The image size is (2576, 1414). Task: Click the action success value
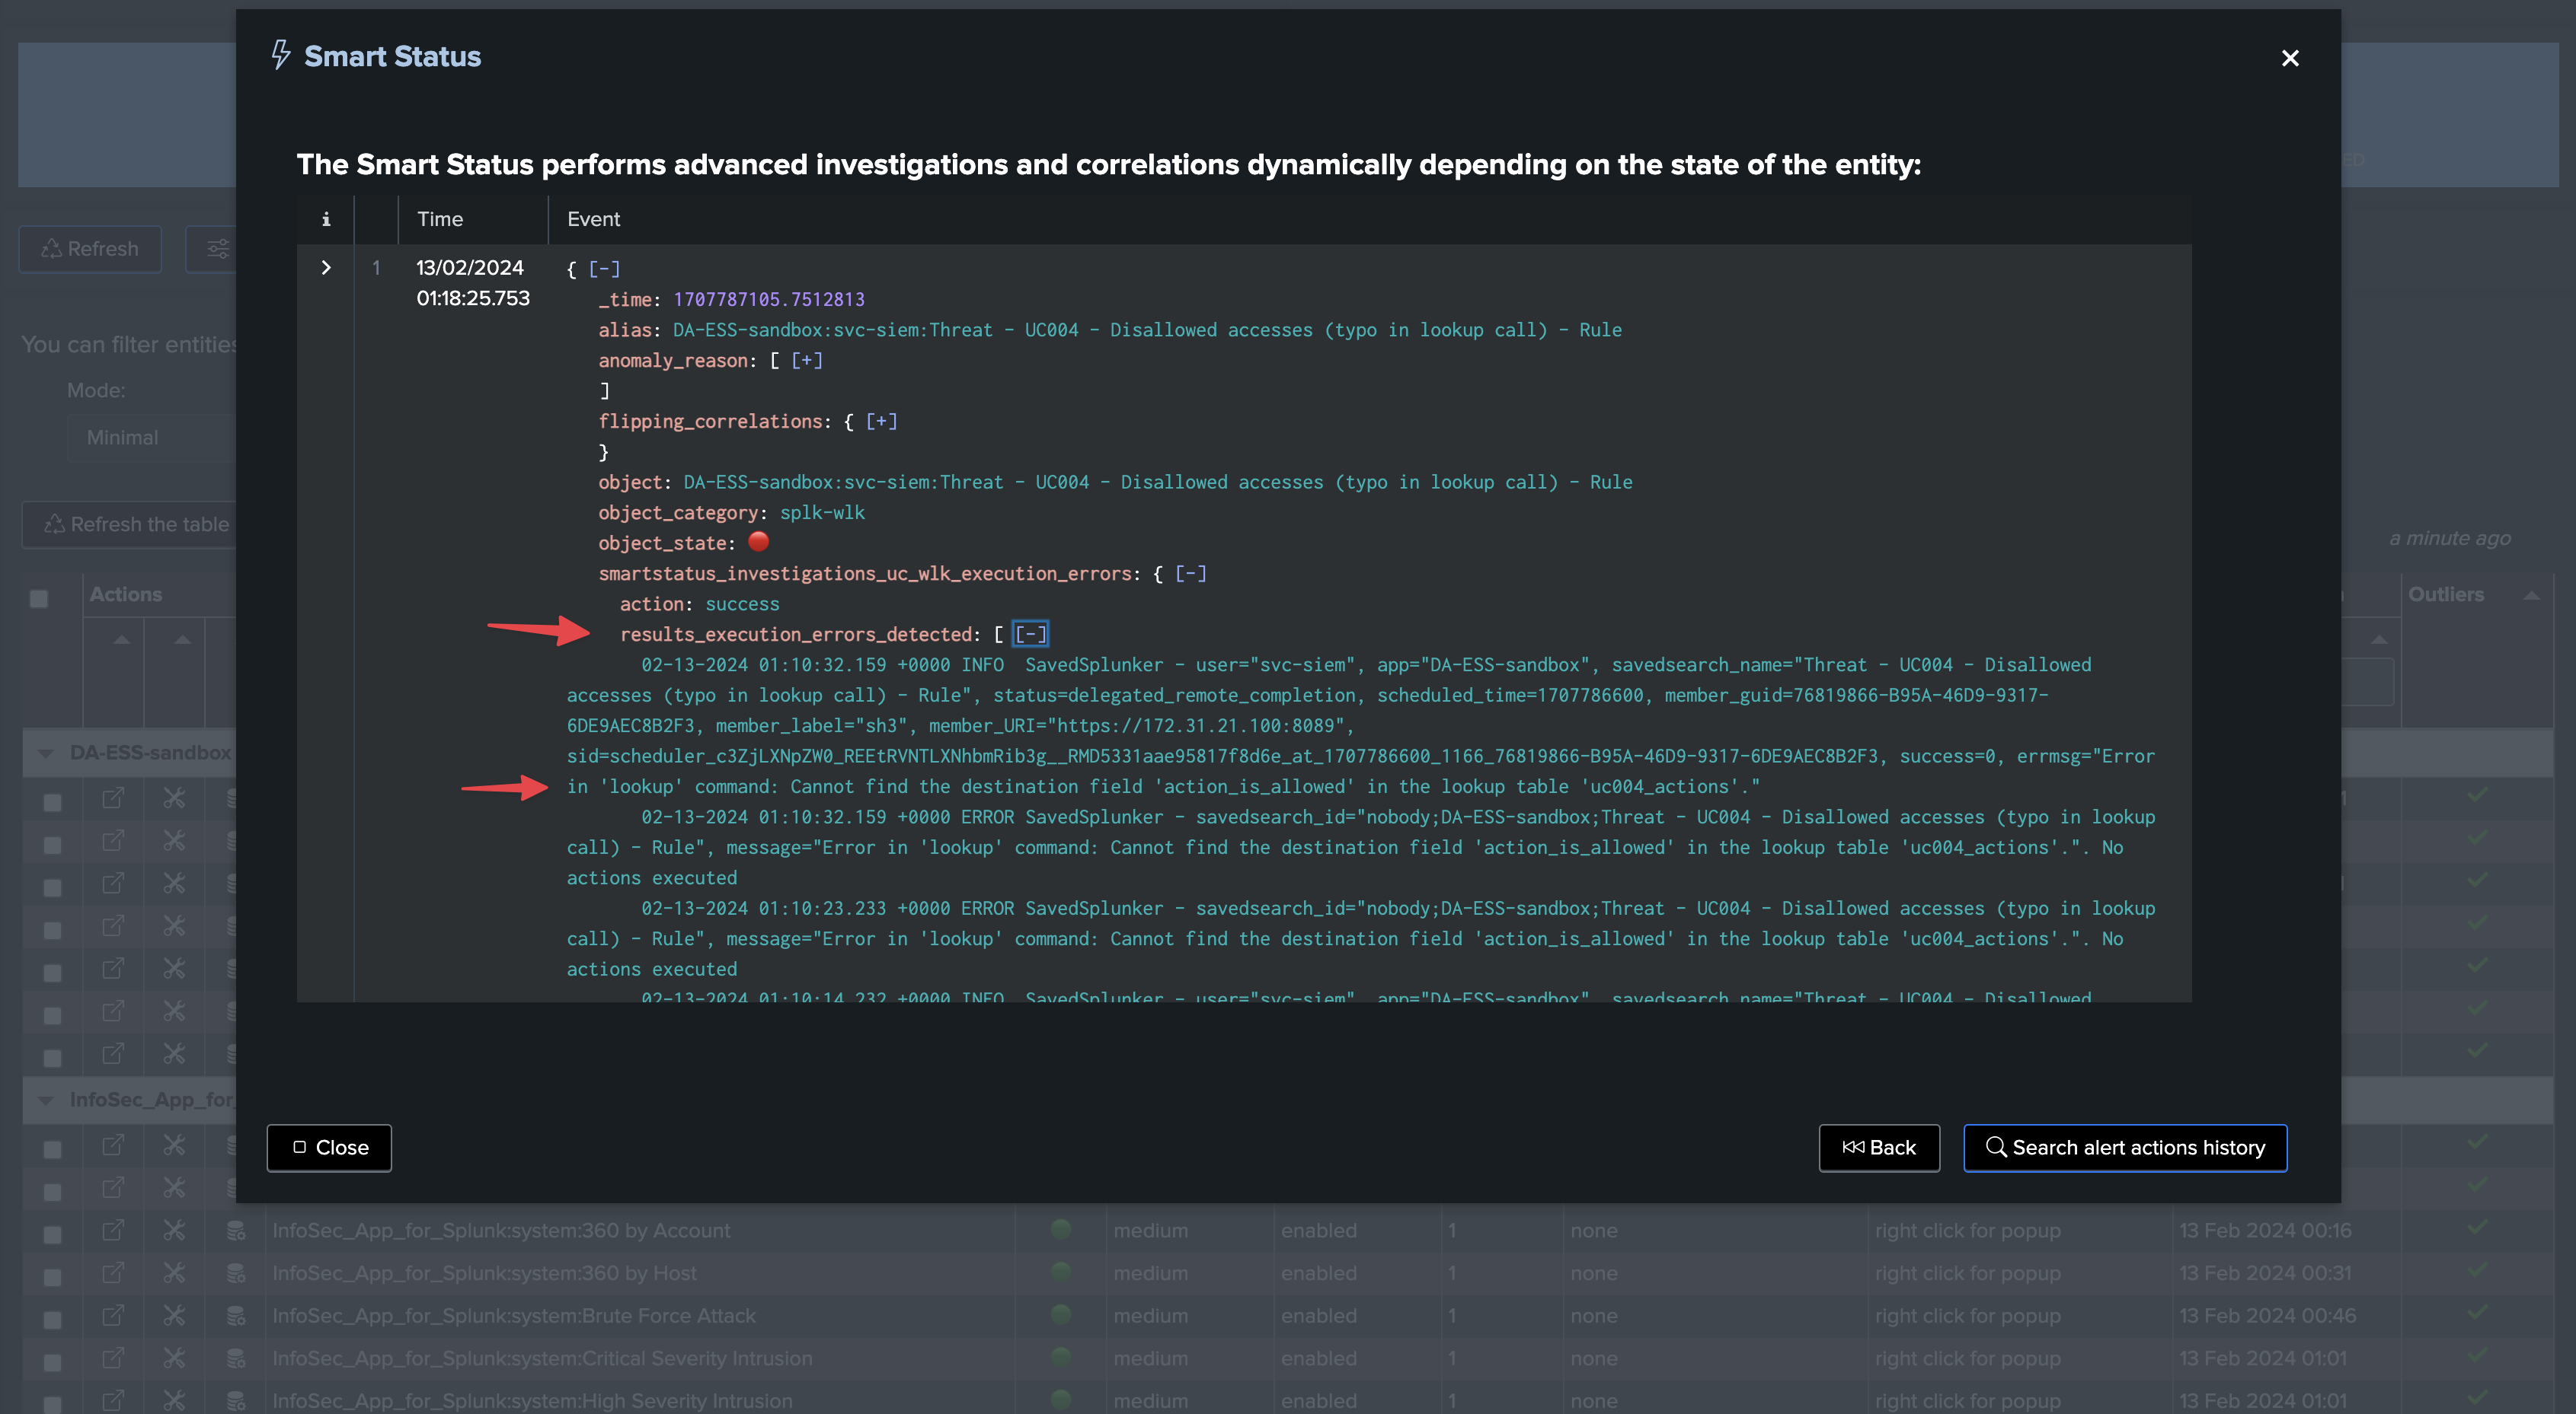(742, 604)
